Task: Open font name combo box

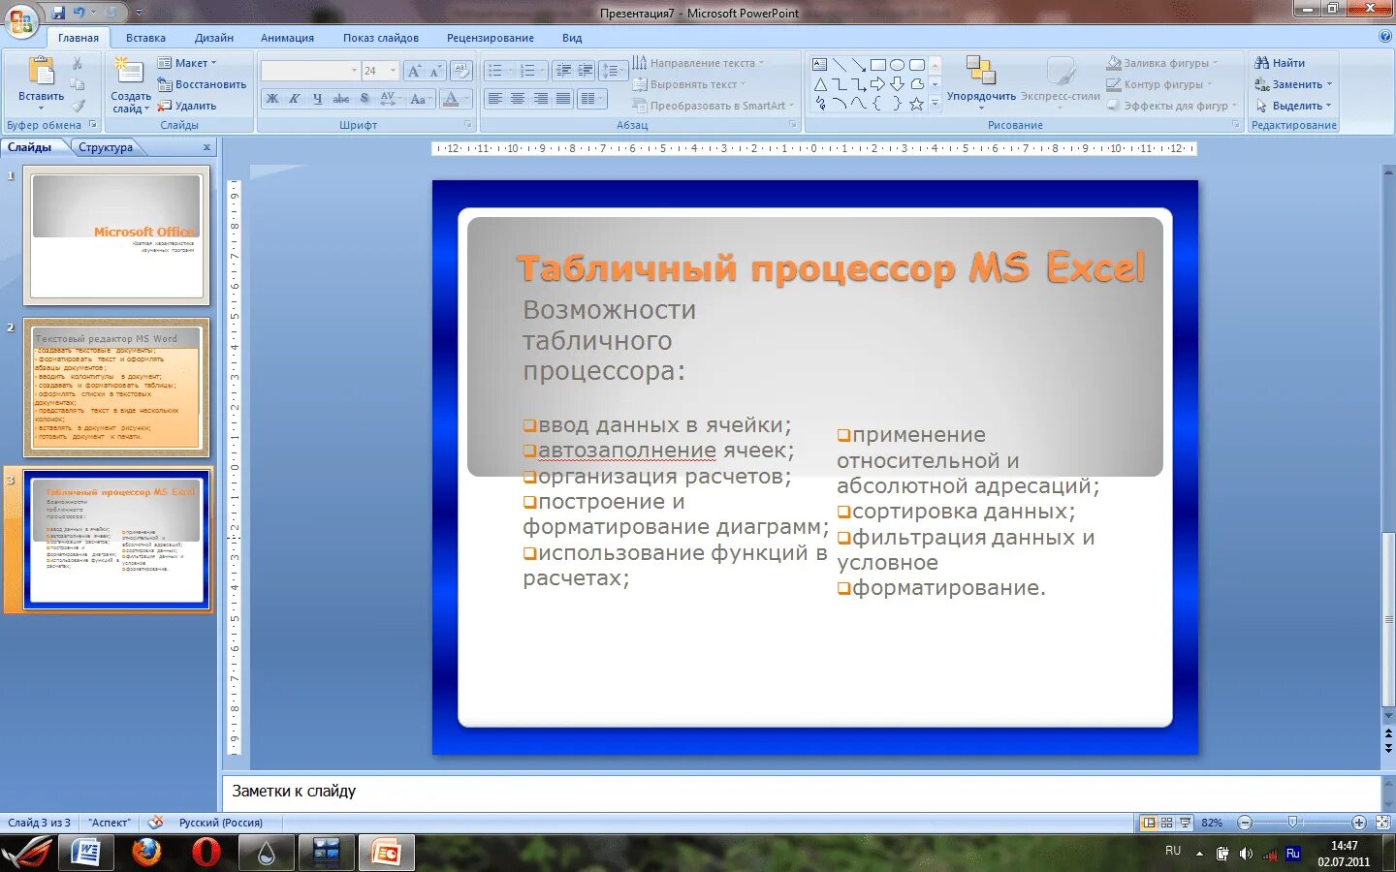Action: (x=310, y=71)
